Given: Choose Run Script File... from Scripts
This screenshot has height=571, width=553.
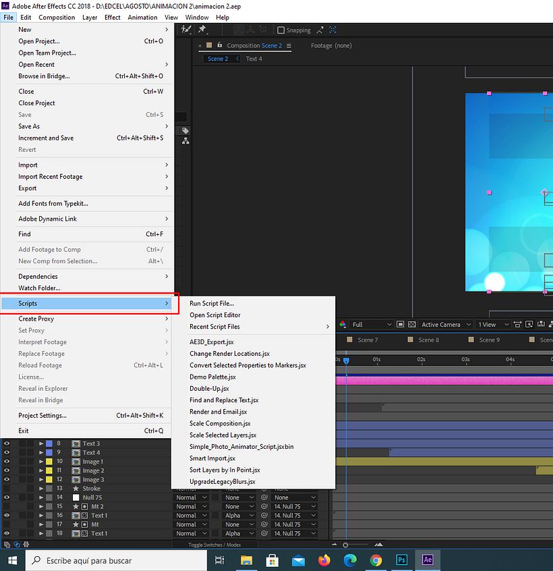Looking at the screenshot, I should [212, 303].
